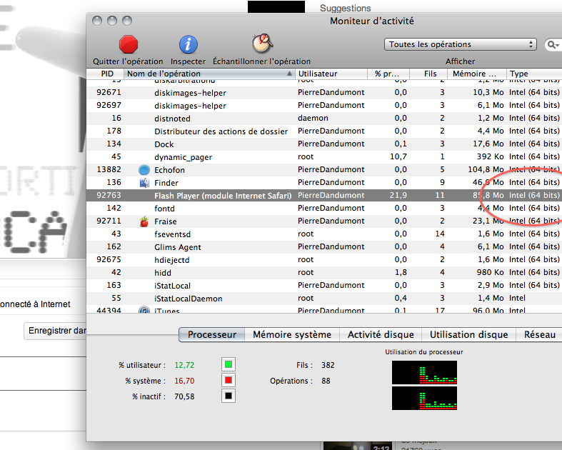Select the Processeur tab
562x450 pixels.
click(x=211, y=334)
